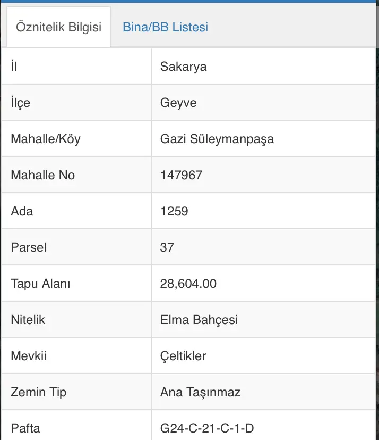Select the Öznitelik Bilgisi tab

(58, 27)
